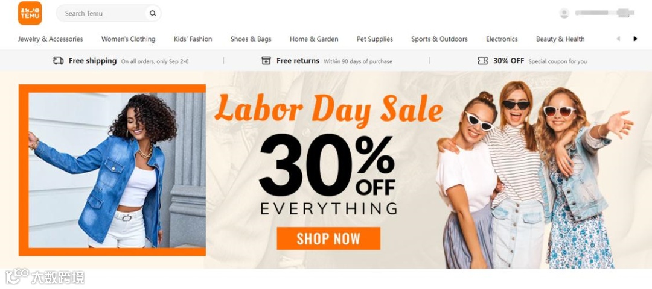The width and height of the screenshot is (652, 289).
Task: Click the free returns box icon
Action: click(266, 61)
